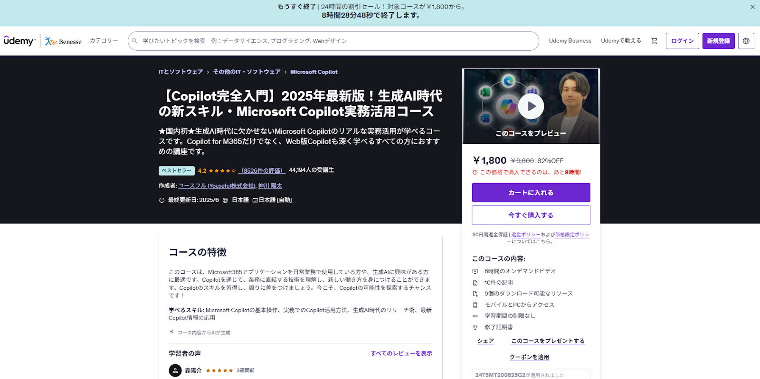This screenshot has width=760, height=379.
Task: Click the 学習者の声 heading
Action: tap(185, 353)
